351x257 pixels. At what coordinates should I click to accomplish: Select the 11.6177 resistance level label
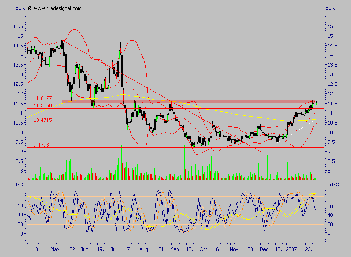43,98
